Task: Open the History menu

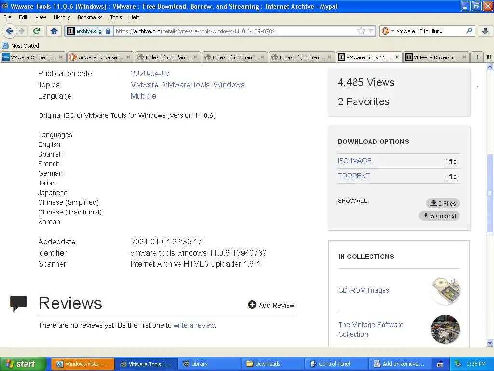Action: coord(61,17)
